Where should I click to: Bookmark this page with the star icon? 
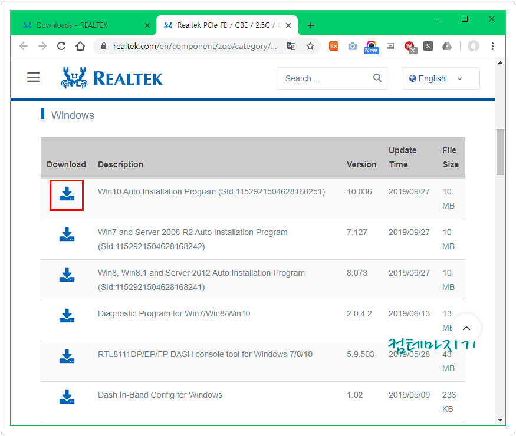pos(310,46)
